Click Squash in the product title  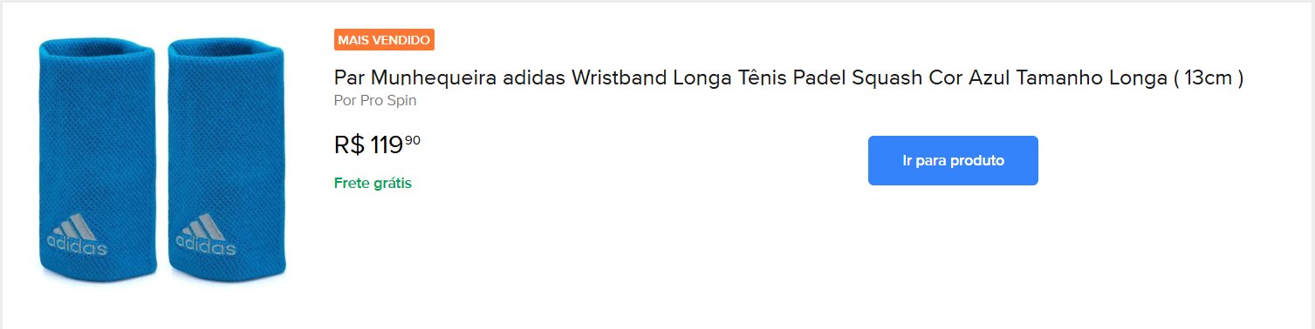[887, 78]
